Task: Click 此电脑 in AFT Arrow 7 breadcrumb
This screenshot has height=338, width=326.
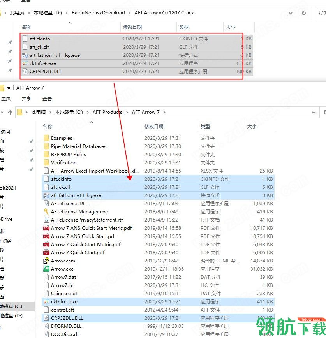Action: pyautogui.click(x=39, y=112)
